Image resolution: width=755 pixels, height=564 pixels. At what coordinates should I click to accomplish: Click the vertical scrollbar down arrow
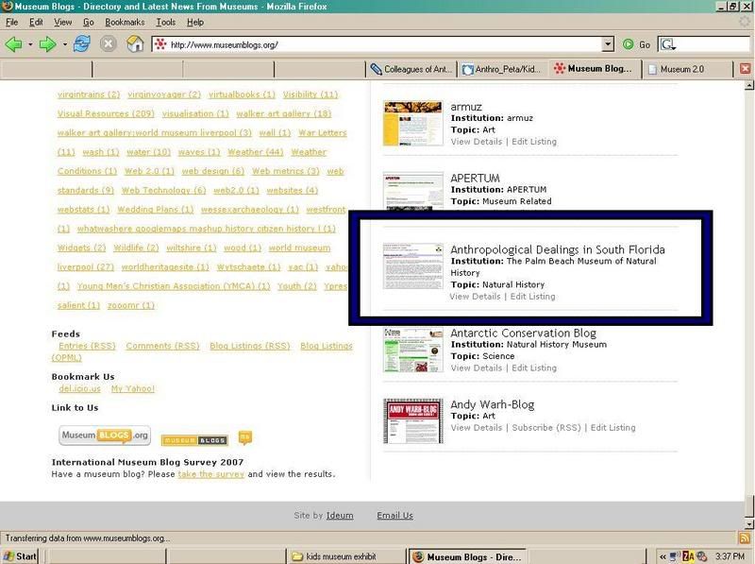point(749,524)
